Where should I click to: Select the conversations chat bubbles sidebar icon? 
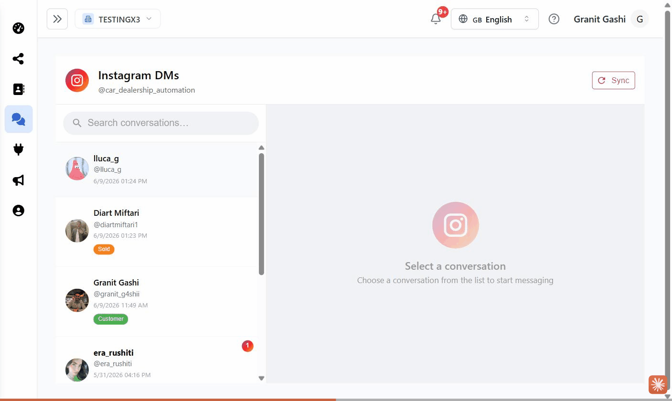pos(19,119)
